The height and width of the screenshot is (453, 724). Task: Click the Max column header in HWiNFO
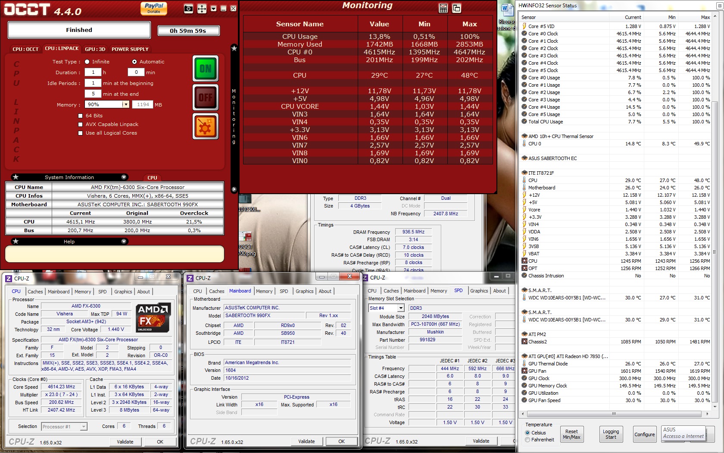pos(695,17)
